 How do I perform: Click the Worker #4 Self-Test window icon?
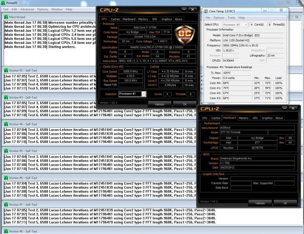click(x=6, y=124)
